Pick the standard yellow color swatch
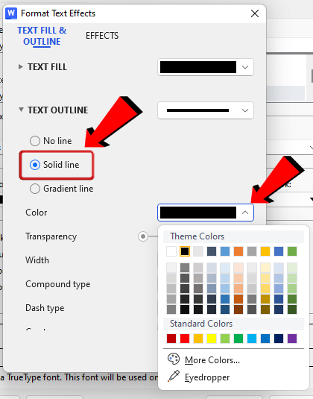 212,339
